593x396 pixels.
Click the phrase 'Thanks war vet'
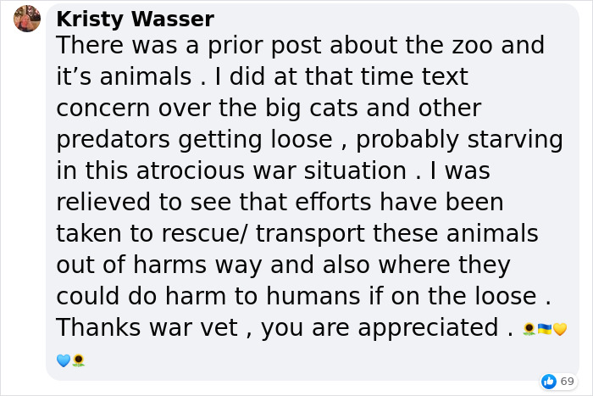(x=147, y=327)
